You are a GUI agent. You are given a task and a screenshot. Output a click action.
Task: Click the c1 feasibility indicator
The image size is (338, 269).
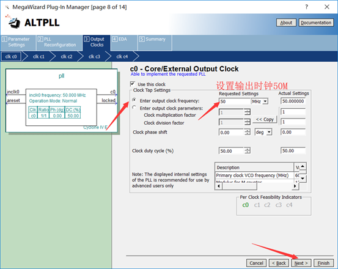click(x=257, y=205)
